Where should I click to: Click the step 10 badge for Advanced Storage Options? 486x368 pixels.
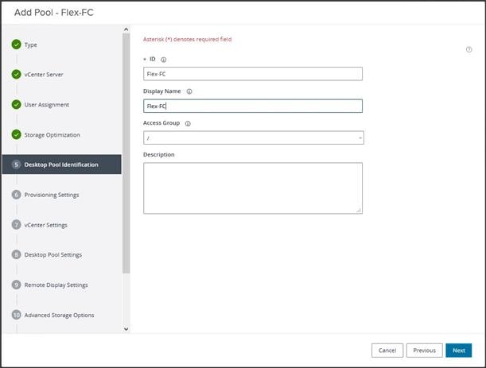point(16,315)
